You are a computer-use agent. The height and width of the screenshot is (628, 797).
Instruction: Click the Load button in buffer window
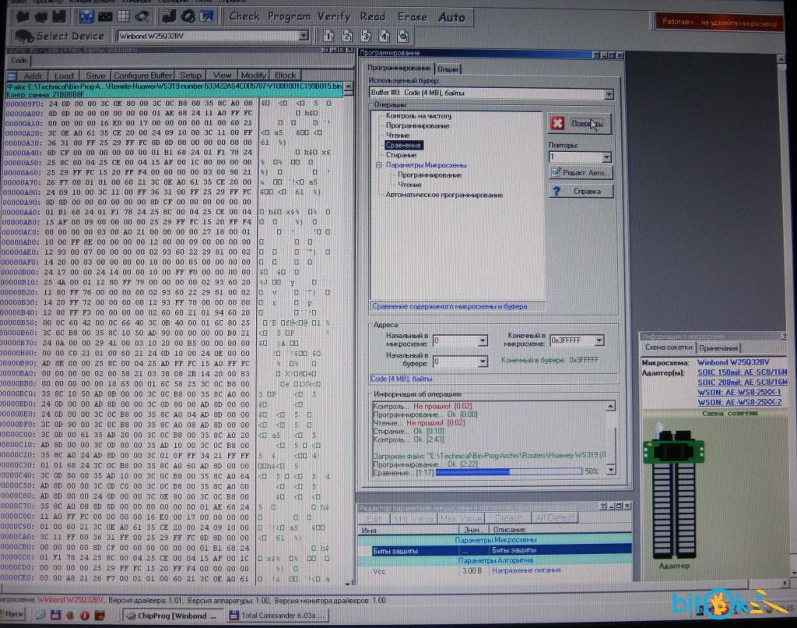pos(64,76)
